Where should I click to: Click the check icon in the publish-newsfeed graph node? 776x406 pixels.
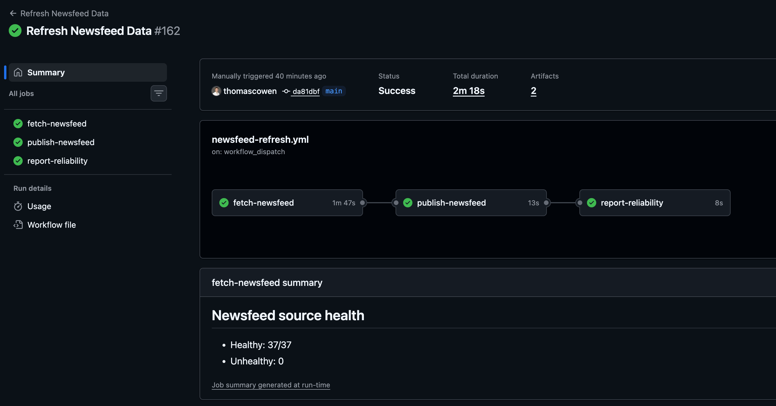click(407, 203)
